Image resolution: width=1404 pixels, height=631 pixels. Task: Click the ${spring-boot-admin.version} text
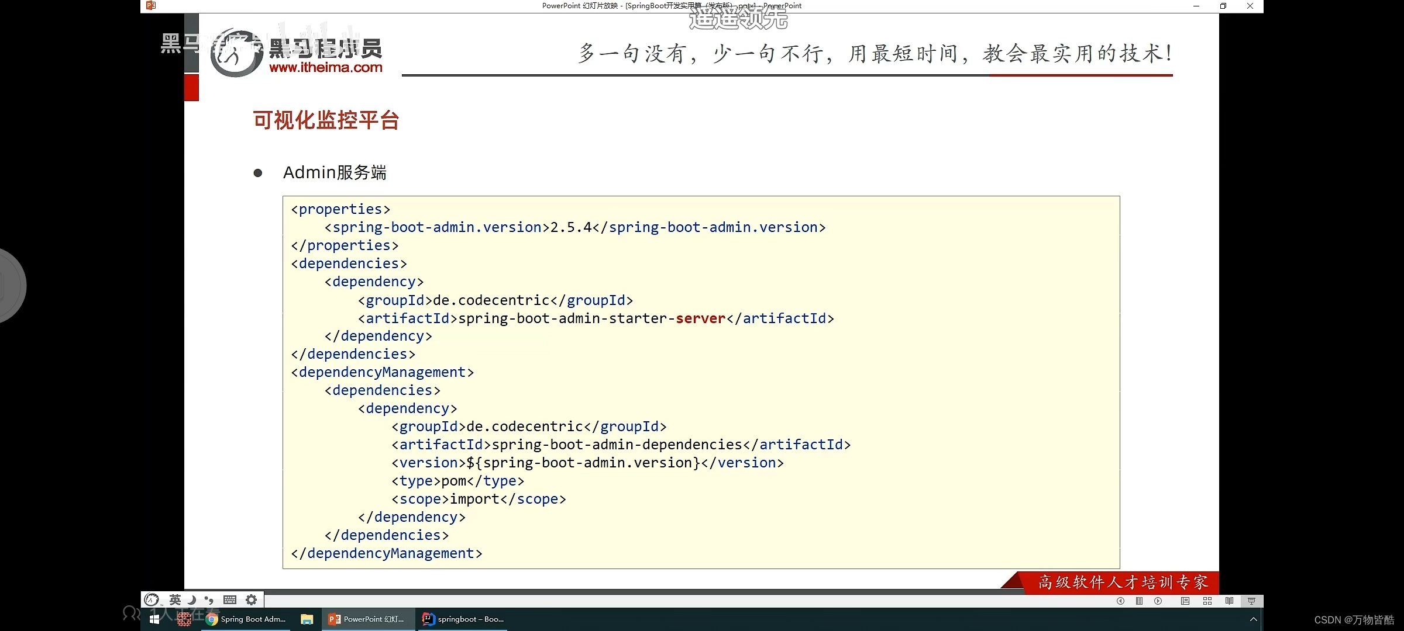(x=583, y=463)
